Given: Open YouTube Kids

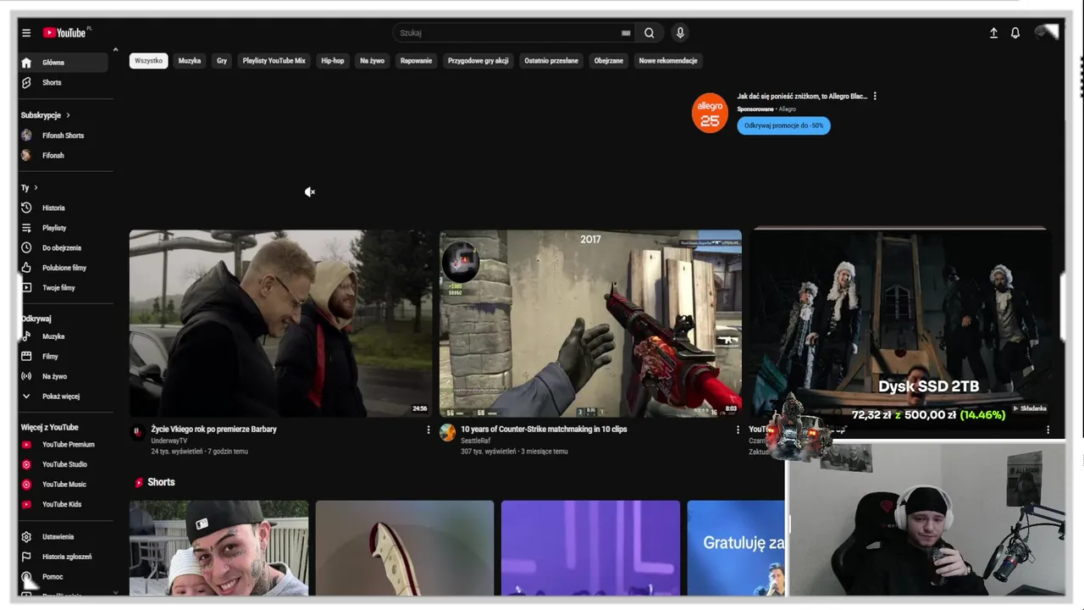Looking at the screenshot, I should click(x=64, y=504).
